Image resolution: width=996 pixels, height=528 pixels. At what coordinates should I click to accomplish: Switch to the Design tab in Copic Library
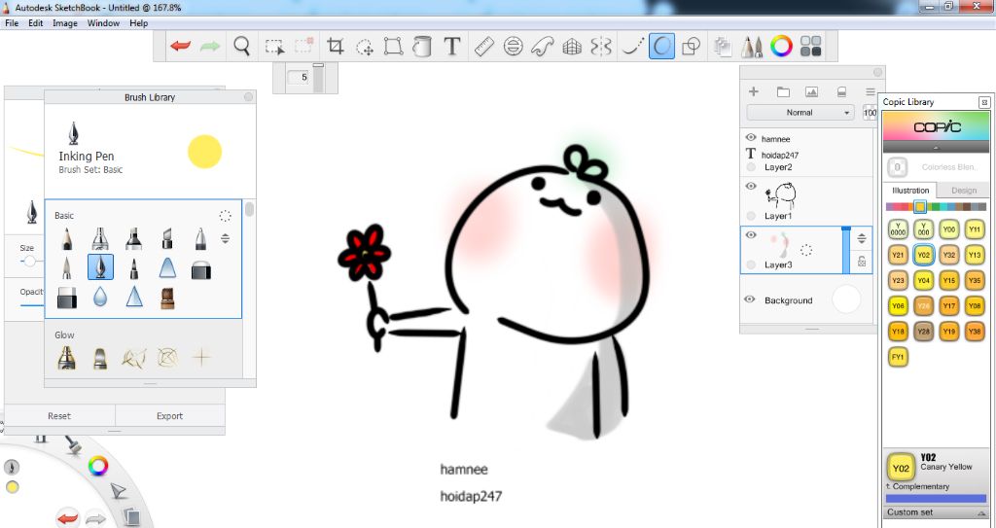click(x=964, y=190)
